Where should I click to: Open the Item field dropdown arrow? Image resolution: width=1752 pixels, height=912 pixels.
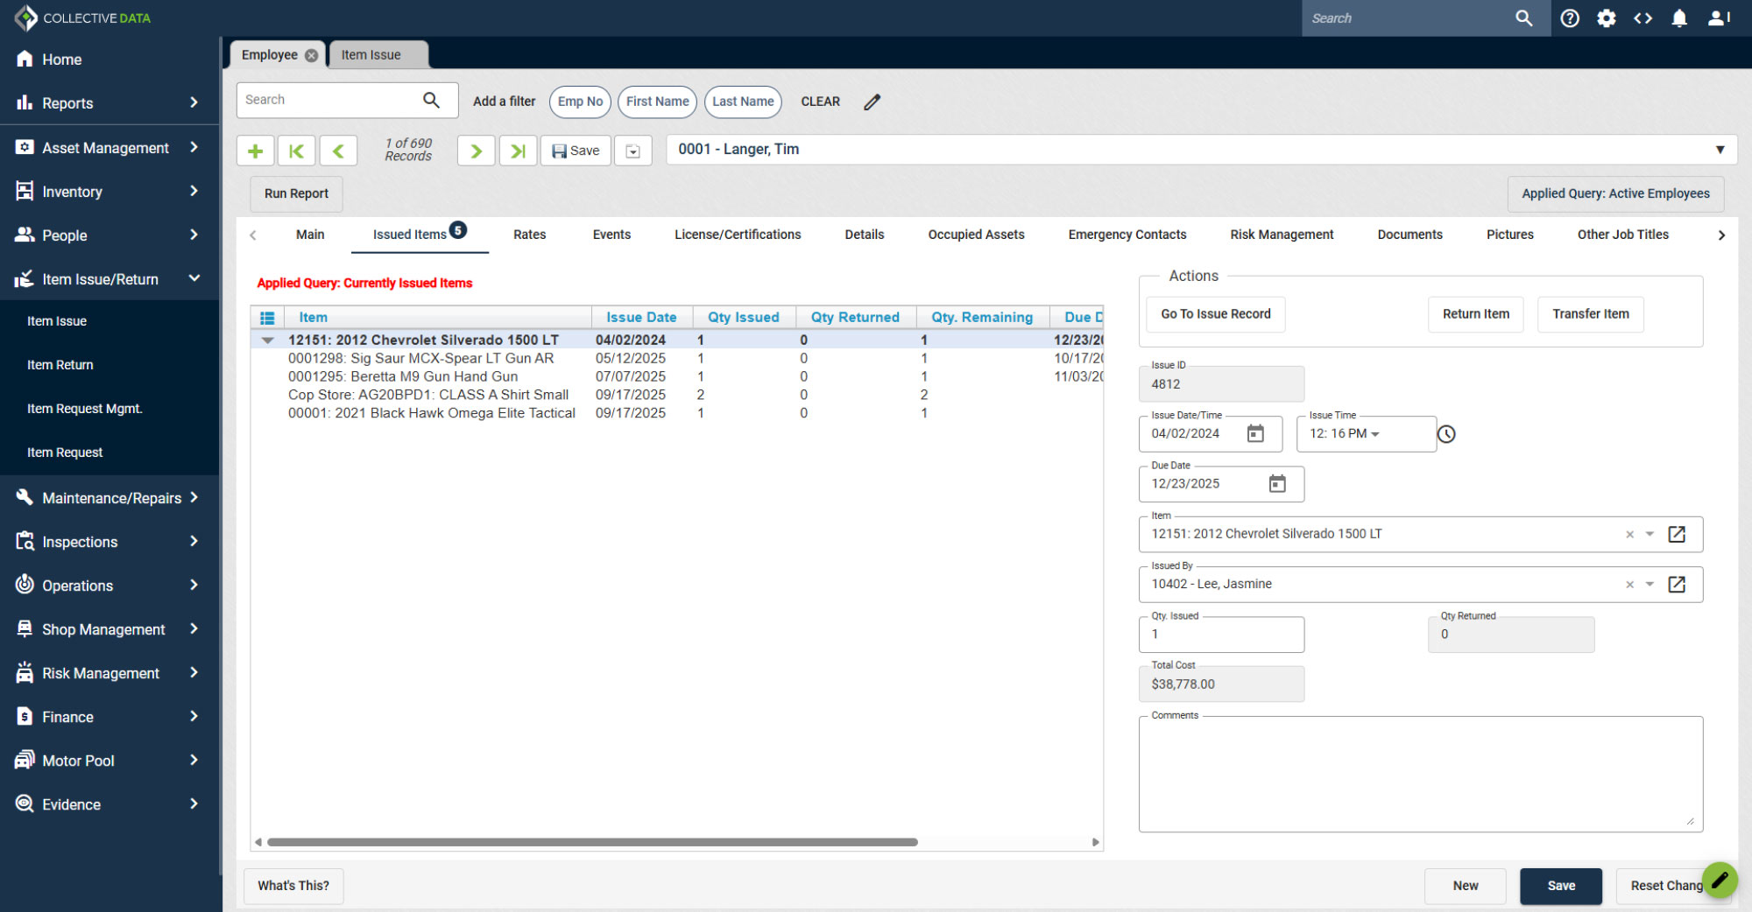tap(1650, 535)
